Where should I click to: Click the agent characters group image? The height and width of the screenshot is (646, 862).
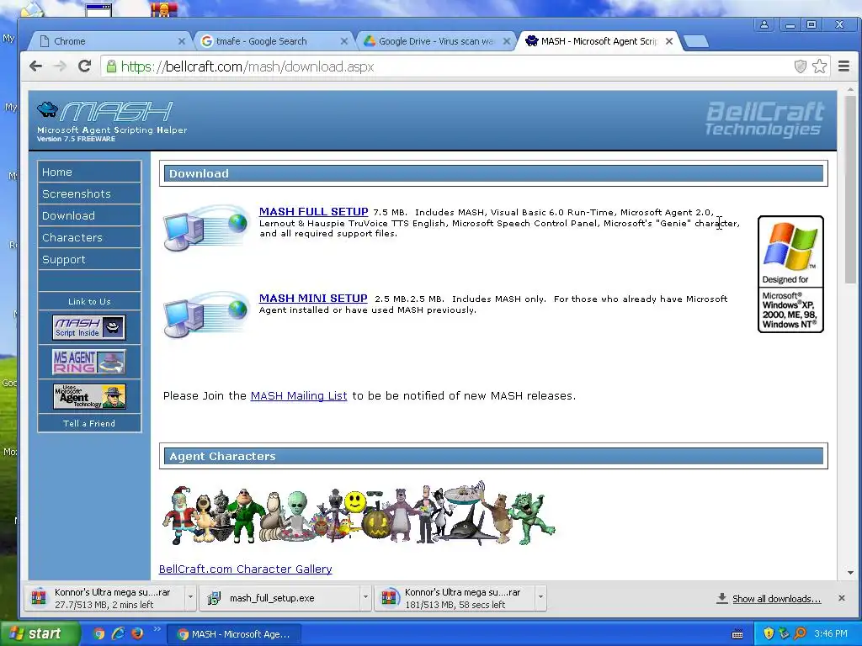click(359, 514)
